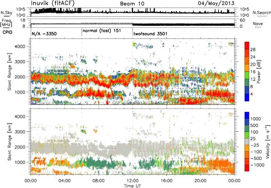Click the '-1000' label on Velocity colorbar
This screenshot has width=271, height=188.
pyautogui.click(x=257, y=165)
